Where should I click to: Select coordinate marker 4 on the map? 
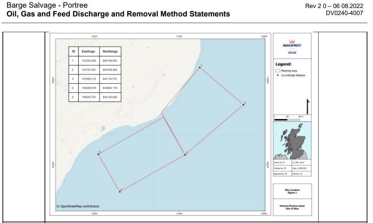click(x=120, y=192)
